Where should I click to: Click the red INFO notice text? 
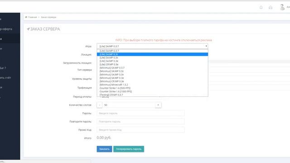(164, 40)
